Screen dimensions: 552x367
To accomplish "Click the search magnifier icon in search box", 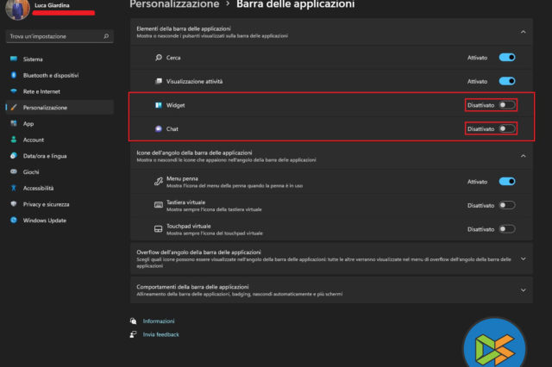I will pyautogui.click(x=105, y=37).
